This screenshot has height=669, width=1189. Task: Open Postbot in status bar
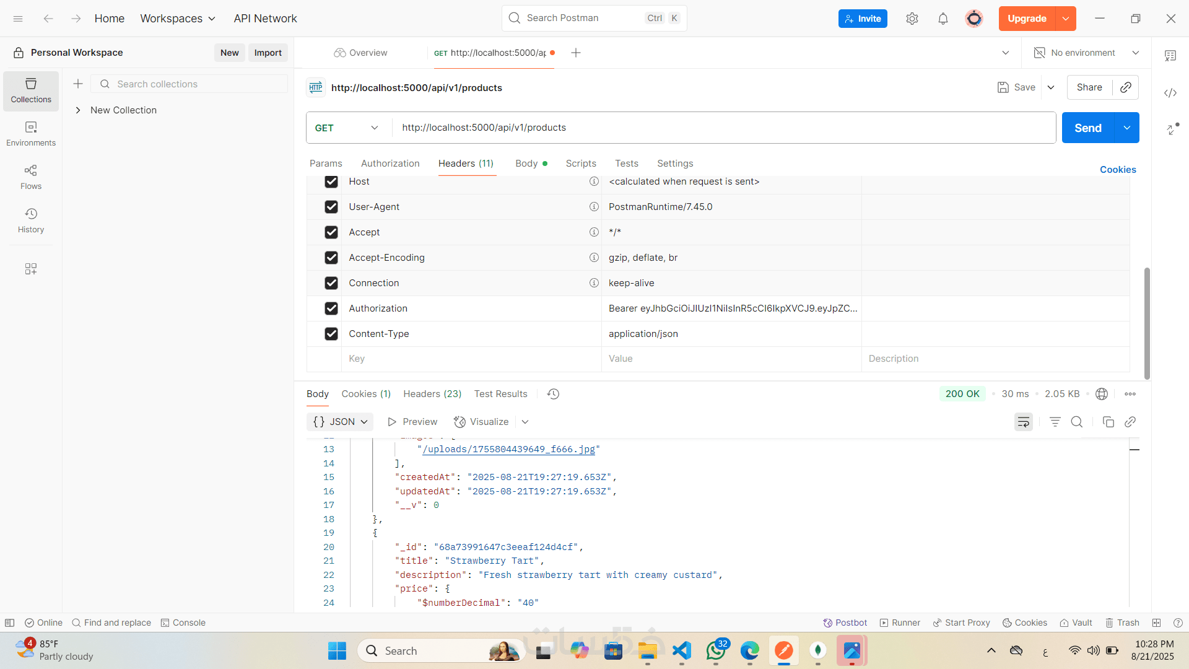pyautogui.click(x=845, y=623)
